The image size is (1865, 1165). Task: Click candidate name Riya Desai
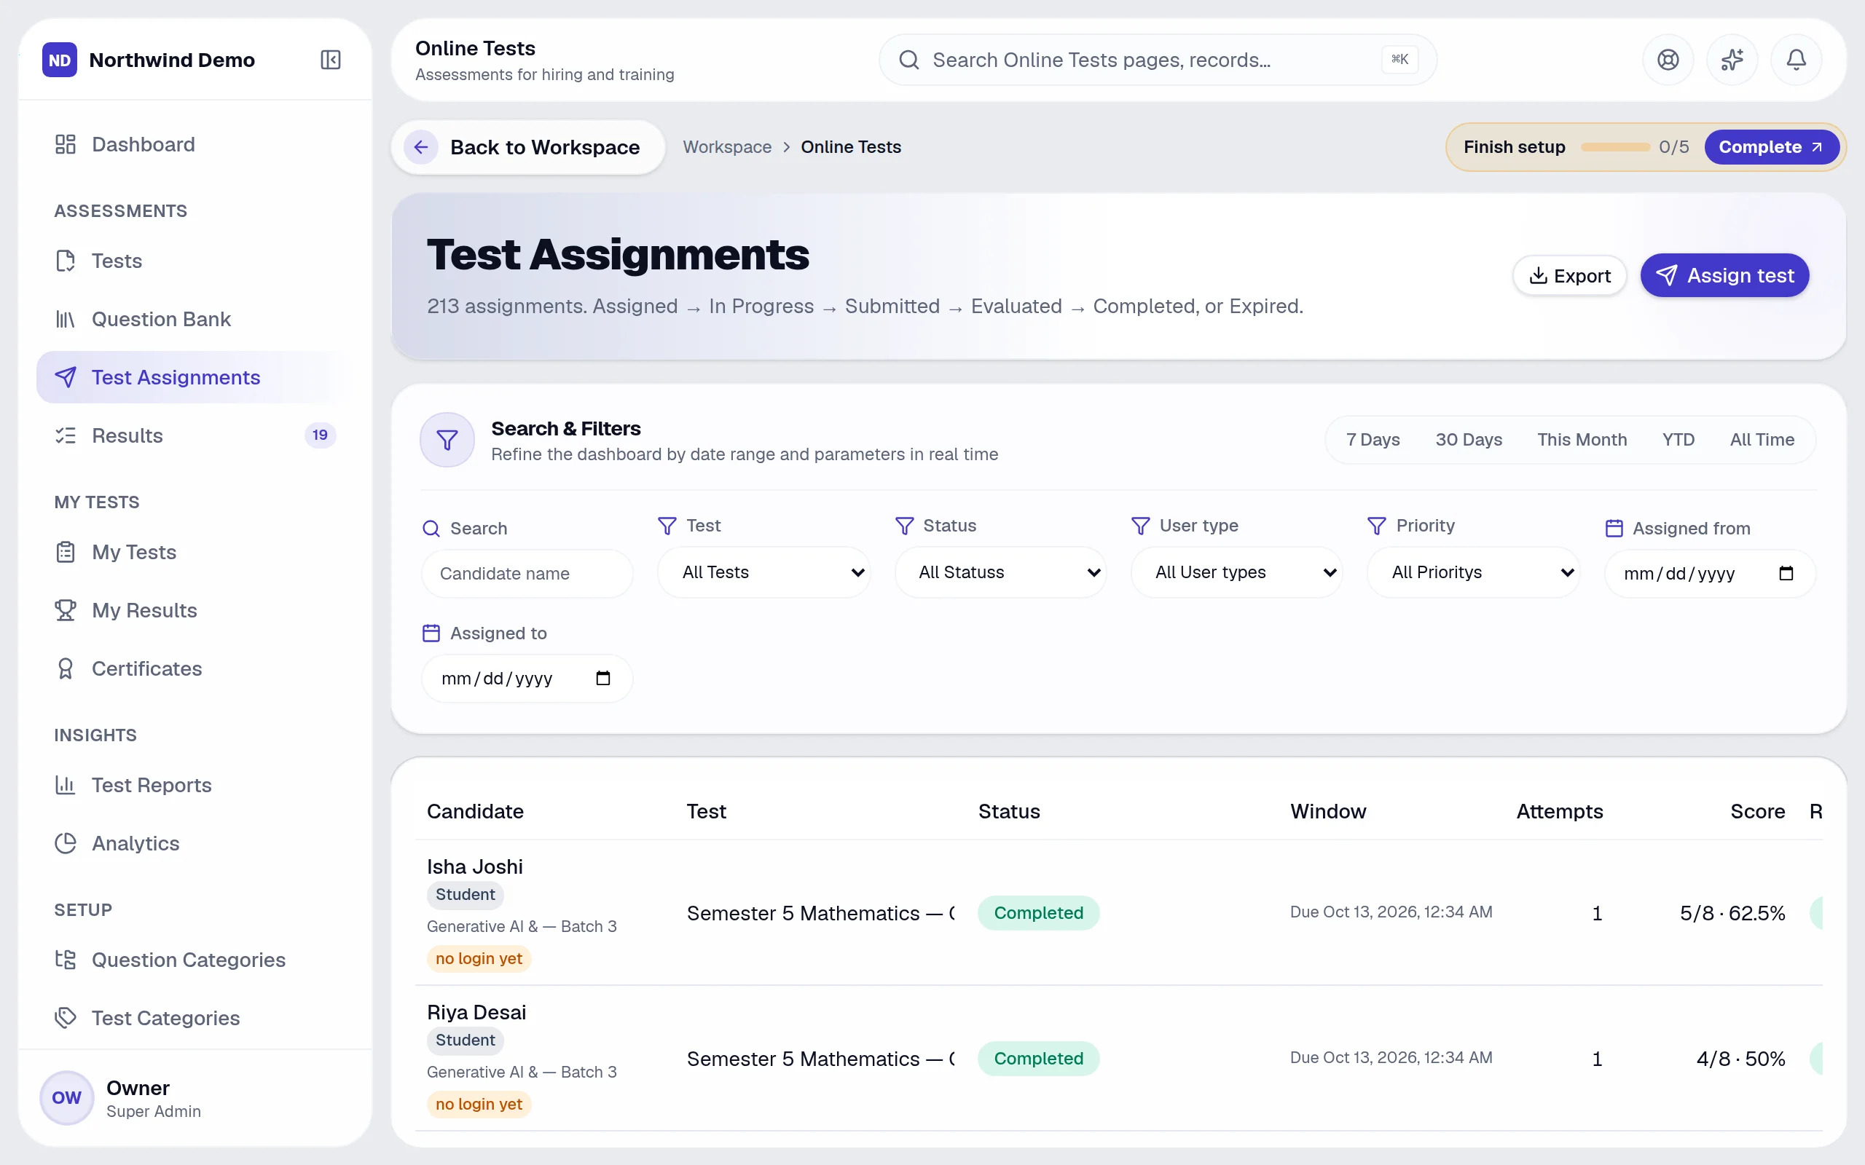[476, 1011]
